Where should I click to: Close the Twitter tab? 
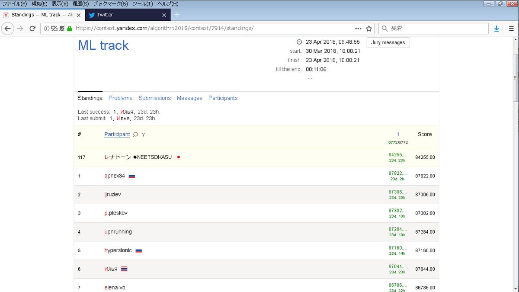tap(164, 15)
